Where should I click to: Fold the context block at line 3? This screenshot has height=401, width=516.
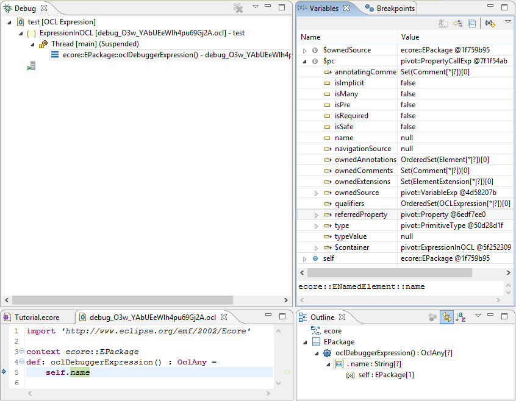pos(22,351)
